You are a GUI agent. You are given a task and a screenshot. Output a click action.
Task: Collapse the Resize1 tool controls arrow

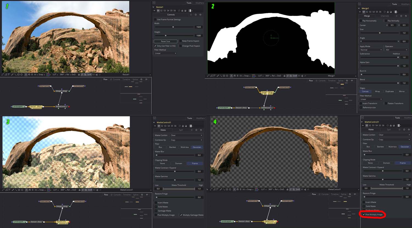coord(154,7)
